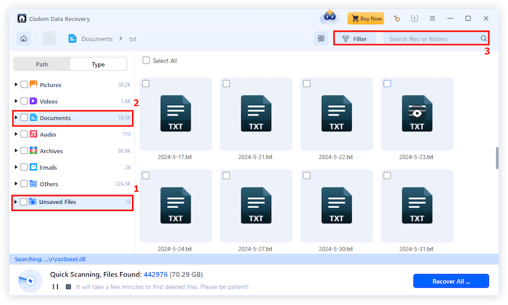Pause the quick scanning

55,287
